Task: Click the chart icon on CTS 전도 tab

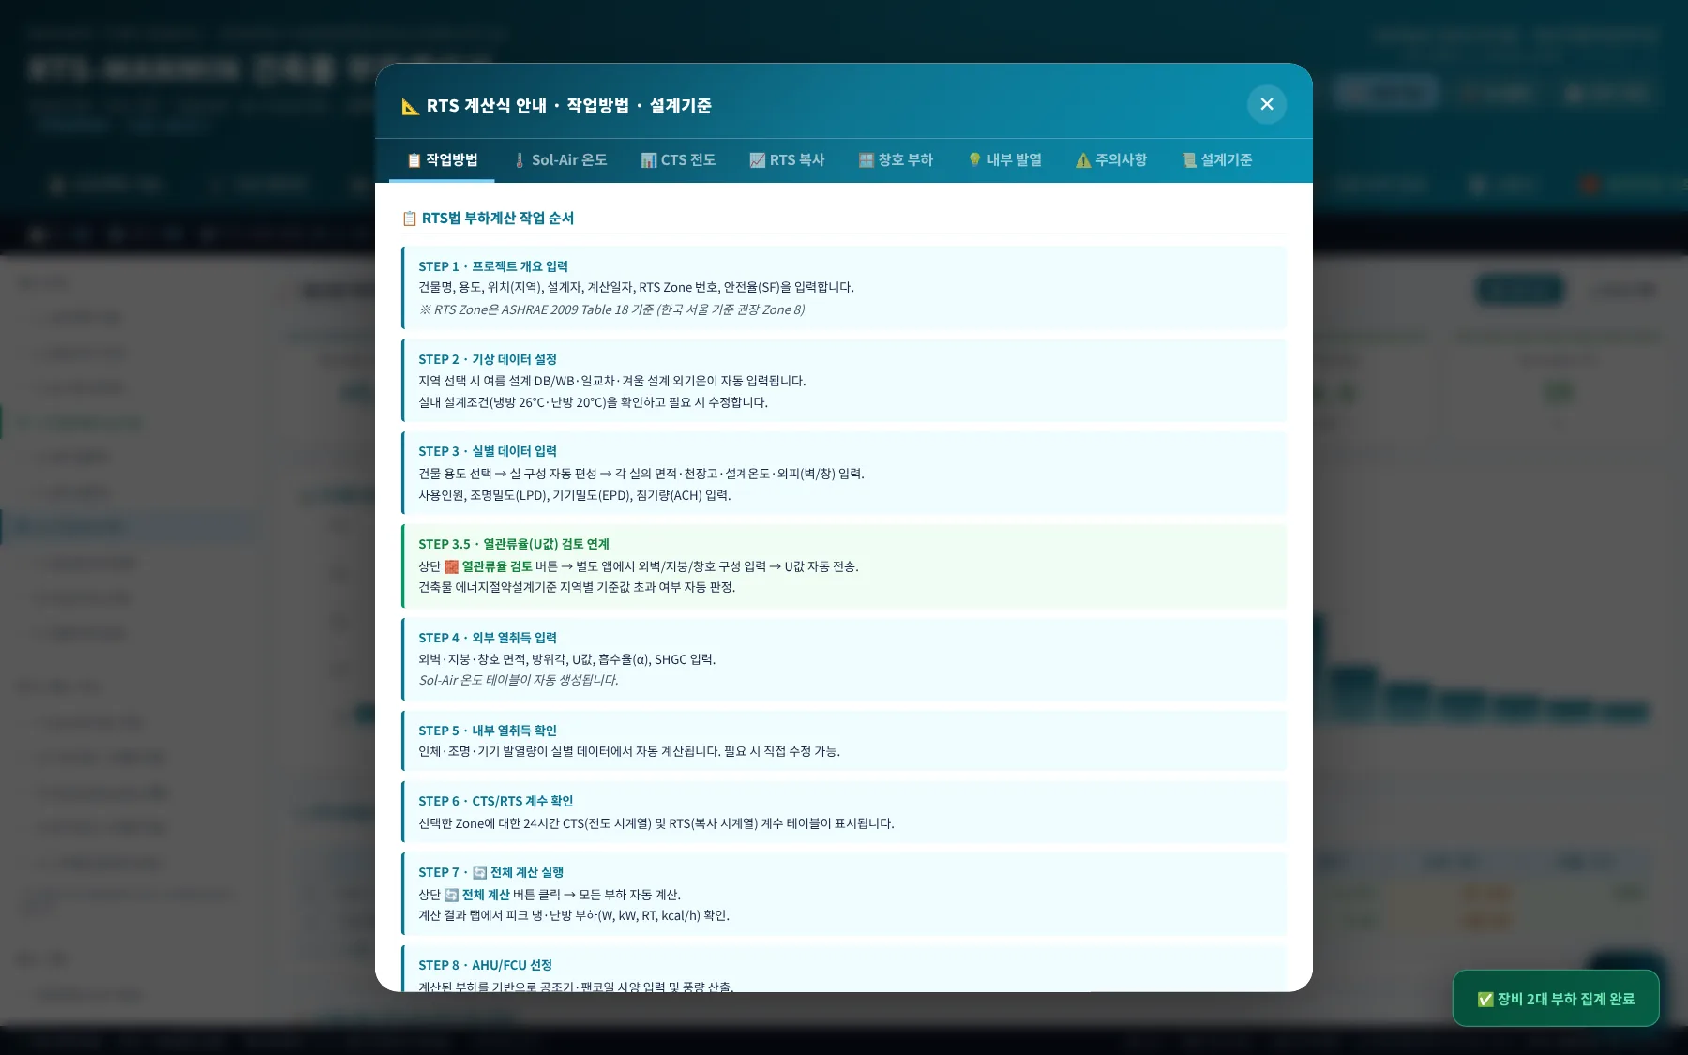Action: click(x=649, y=160)
